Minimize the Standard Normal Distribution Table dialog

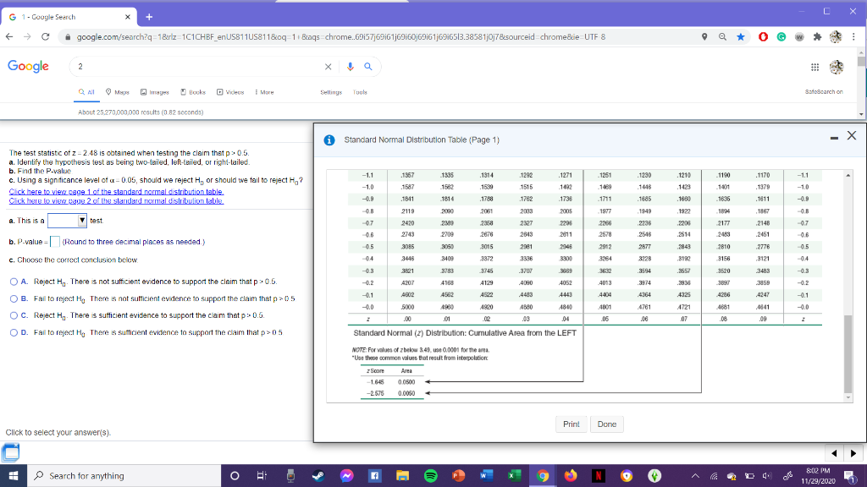point(834,138)
